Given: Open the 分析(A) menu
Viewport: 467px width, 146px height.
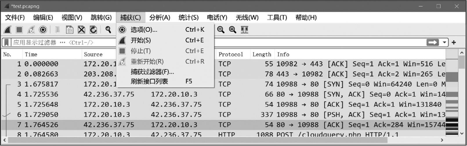Looking at the screenshot, I should click(x=160, y=18).
